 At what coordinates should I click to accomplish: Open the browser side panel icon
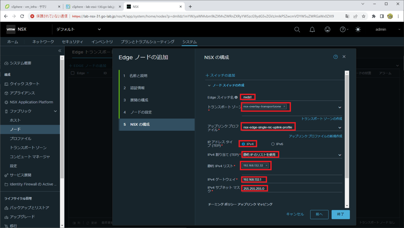[382, 16]
